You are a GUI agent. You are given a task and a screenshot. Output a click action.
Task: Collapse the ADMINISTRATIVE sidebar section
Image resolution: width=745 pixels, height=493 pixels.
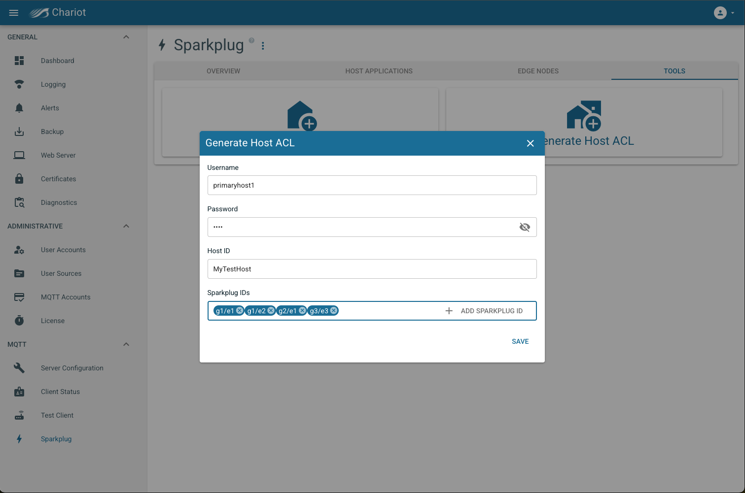pyautogui.click(x=126, y=226)
